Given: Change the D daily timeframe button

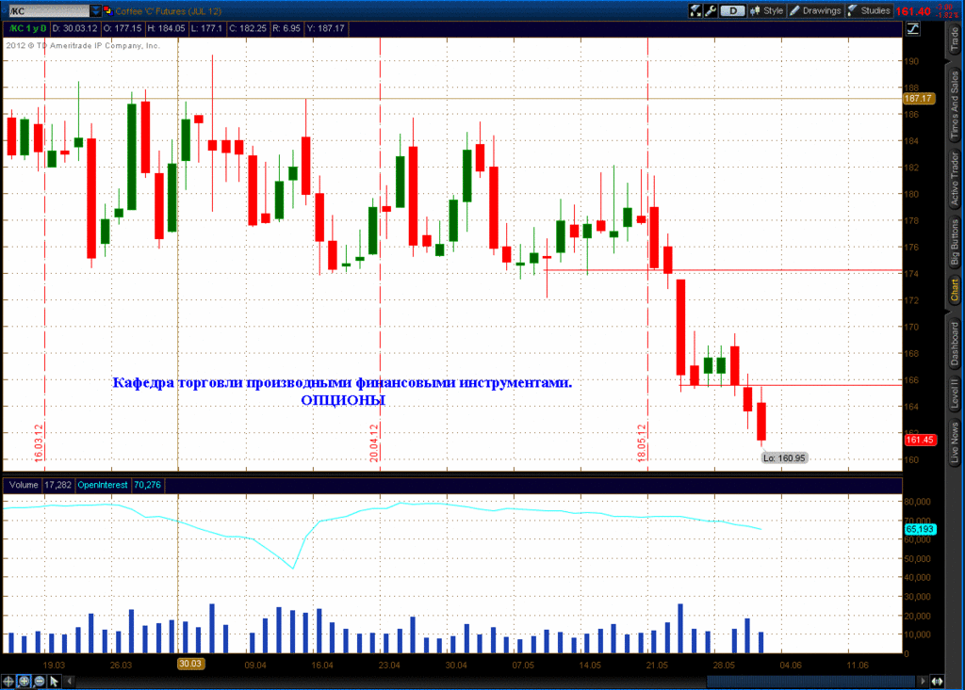Looking at the screenshot, I should 732,10.
